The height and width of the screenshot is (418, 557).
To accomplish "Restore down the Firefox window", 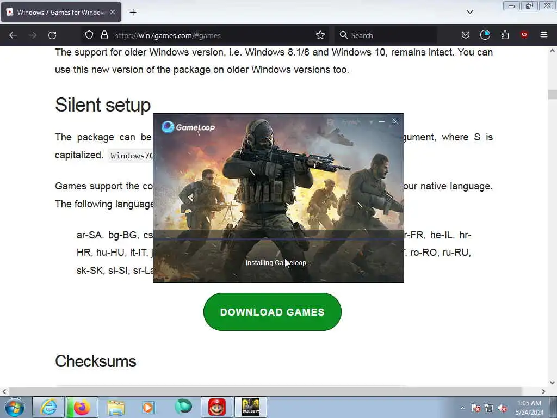I will (529, 5).
